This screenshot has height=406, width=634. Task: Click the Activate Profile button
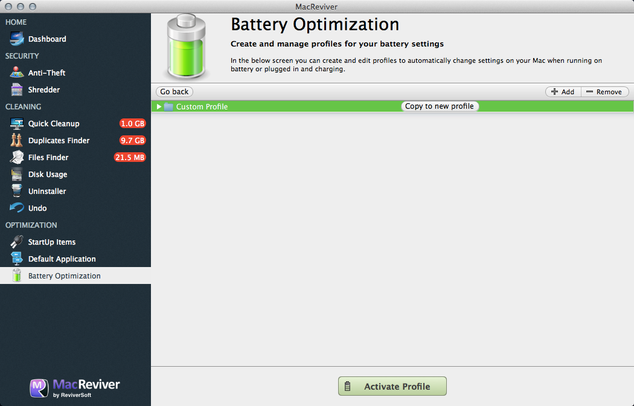pyautogui.click(x=392, y=386)
